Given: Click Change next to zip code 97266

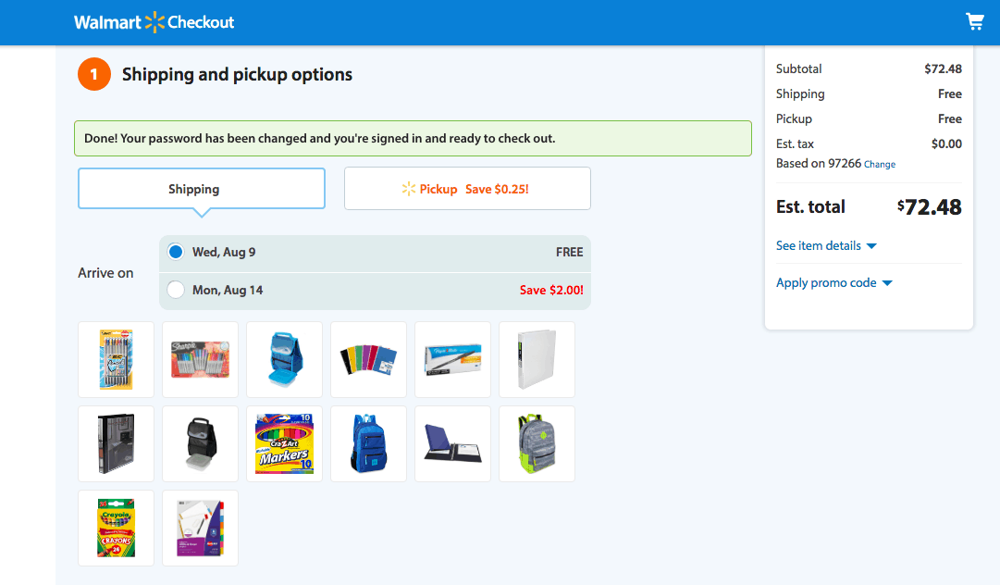Looking at the screenshot, I should pyautogui.click(x=879, y=164).
